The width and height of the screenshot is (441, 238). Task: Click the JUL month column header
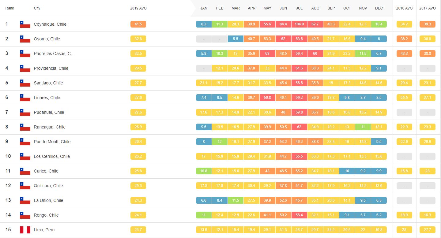[299, 8]
